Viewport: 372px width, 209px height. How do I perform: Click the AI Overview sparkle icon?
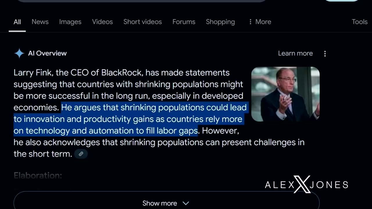coord(19,53)
